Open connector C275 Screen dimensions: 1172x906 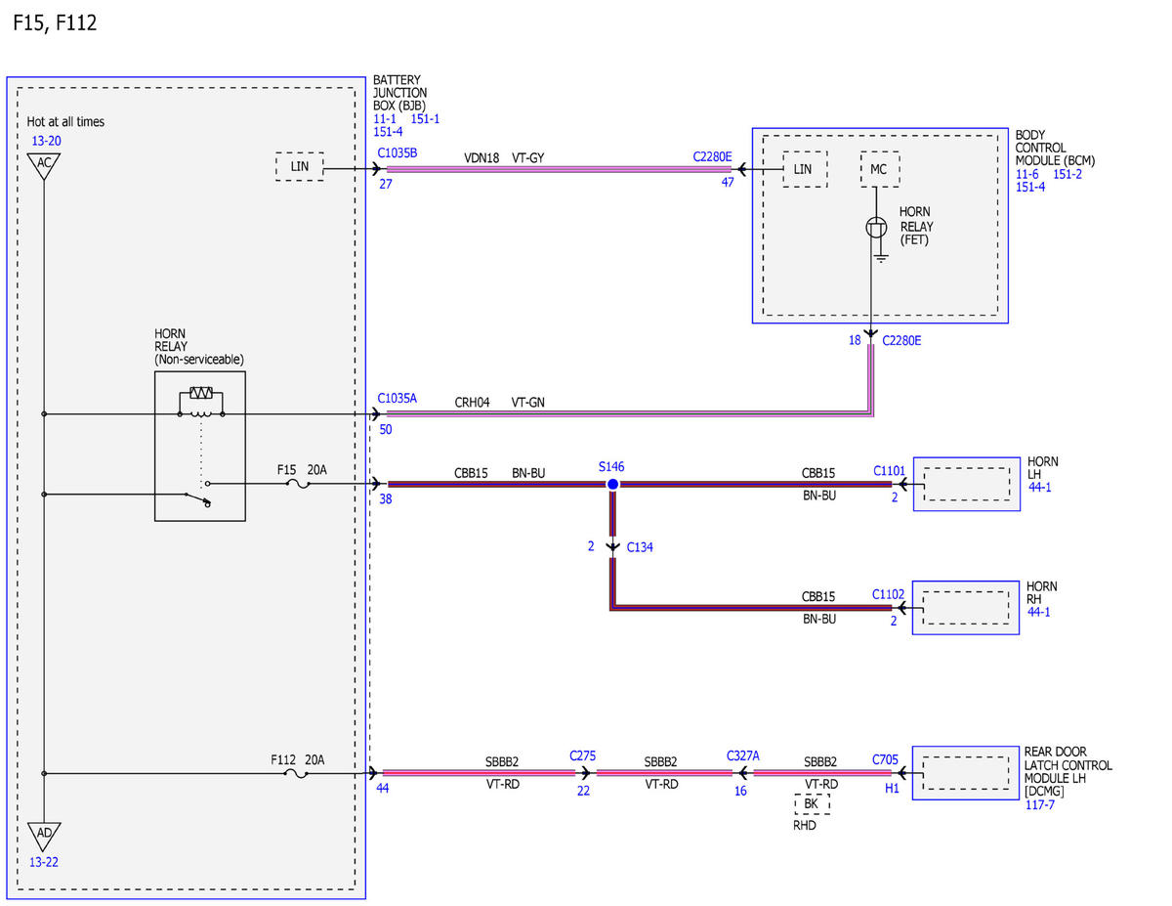point(583,755)
